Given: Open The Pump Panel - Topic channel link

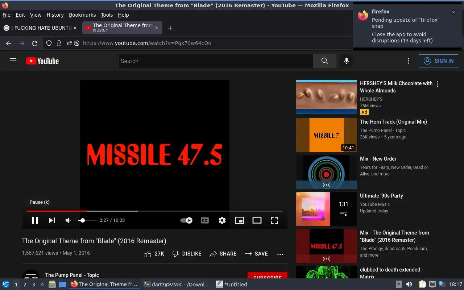Looking at the screenshot, I should [72, 275].
